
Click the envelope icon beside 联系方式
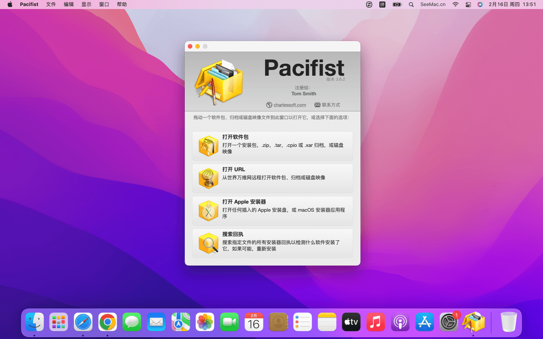(x=318, y=105)
